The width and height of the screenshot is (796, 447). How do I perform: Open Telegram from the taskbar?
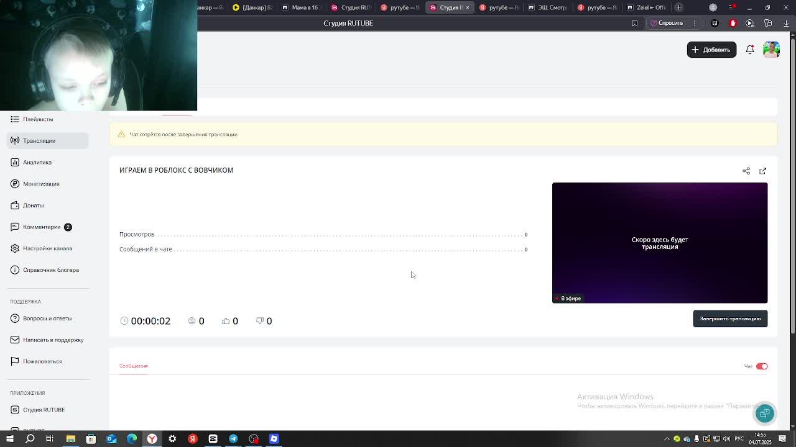(x=233, y=439)
